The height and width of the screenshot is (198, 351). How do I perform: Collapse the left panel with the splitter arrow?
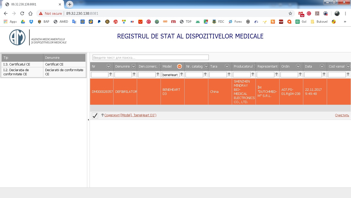coord(88,120)
